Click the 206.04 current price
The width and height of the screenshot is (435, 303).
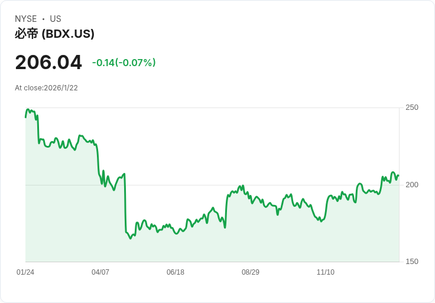point(48,62)
